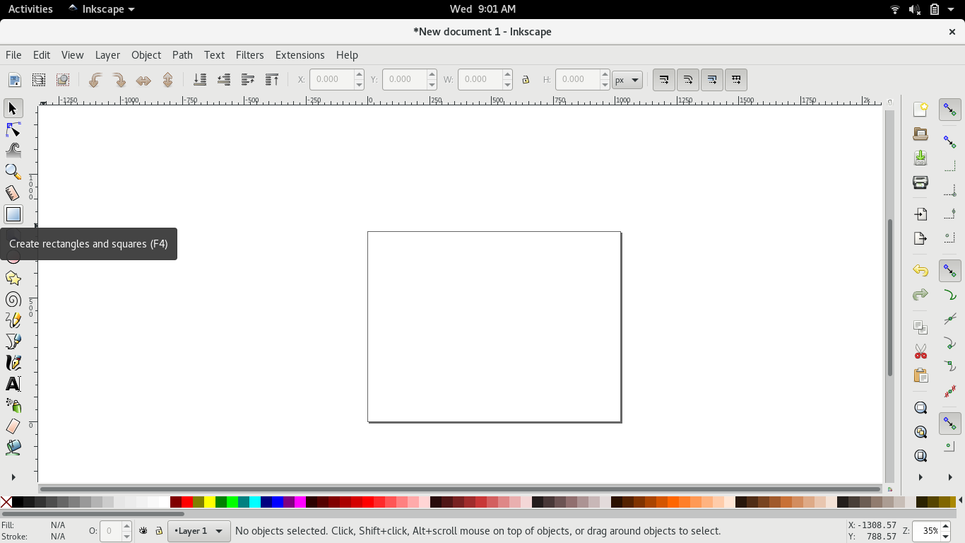
Task: Click Activities in the top bar
Action: click(x=30, y=8)
